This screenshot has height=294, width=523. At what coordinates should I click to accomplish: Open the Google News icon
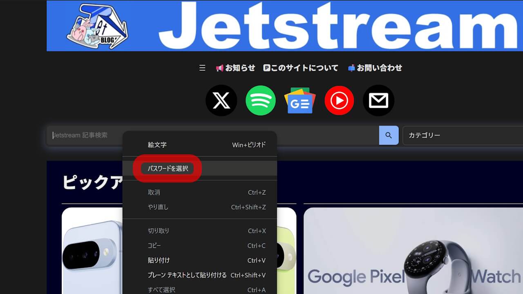pos(300,100)
